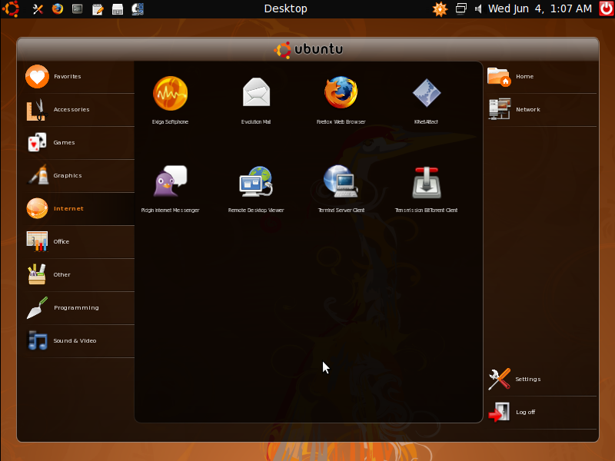Screen dimensions: 615x461
Task: Show the Graphics category
Action: (x=80, y=176)
